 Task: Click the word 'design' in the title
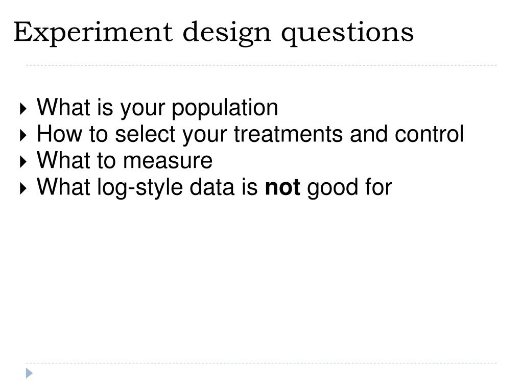tap(227, 33)
